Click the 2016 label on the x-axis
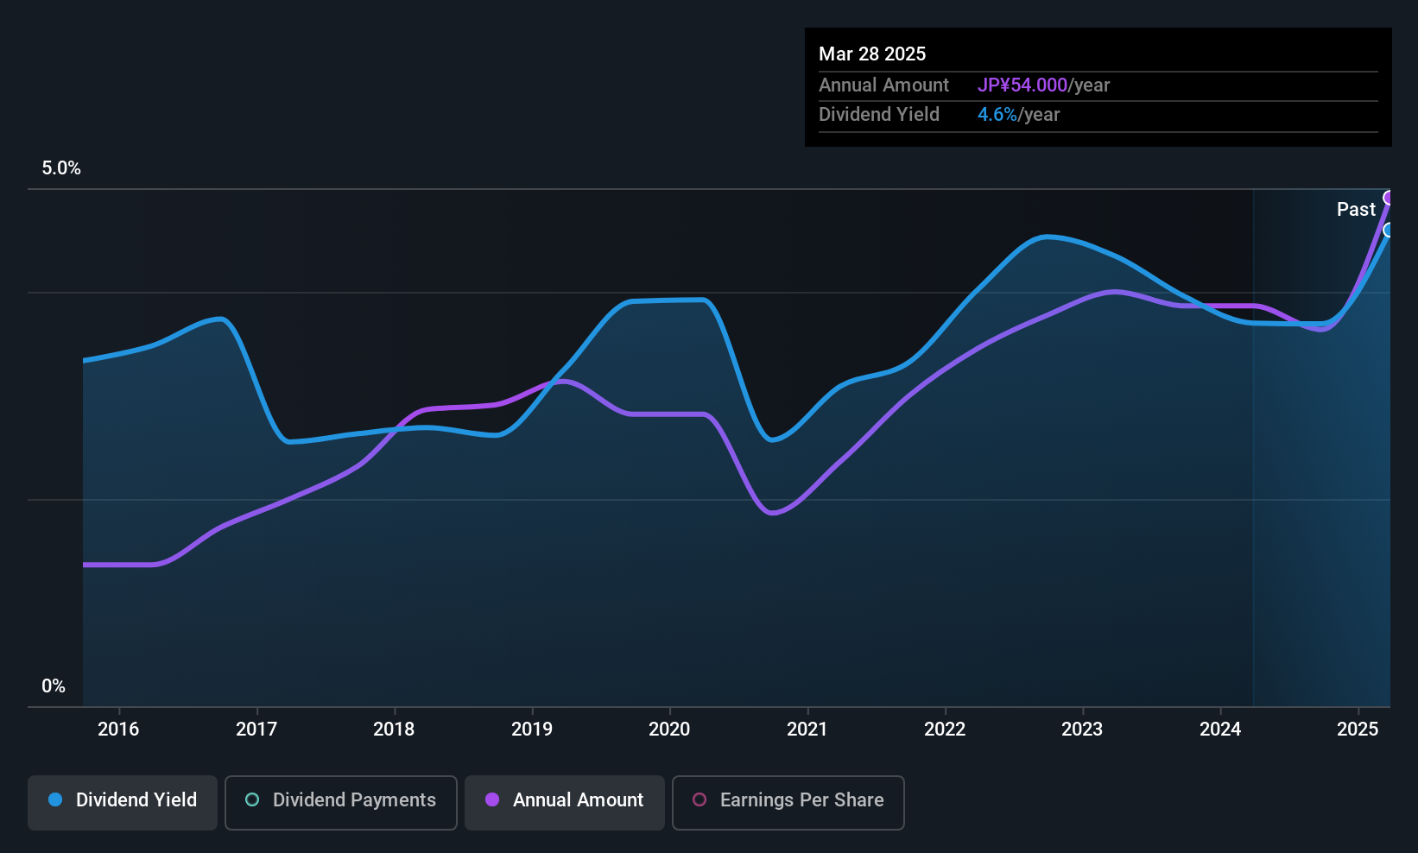This screenshot has width=1418, height=853. [x=118, y=730]
